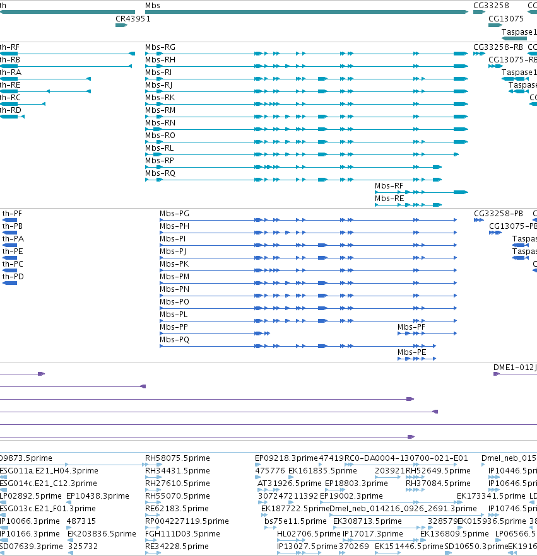This screenshot has height=556, width=537.
Task: Select the Mbs-PO protein label
Action: pyautogui.click(x=174, y=302)
